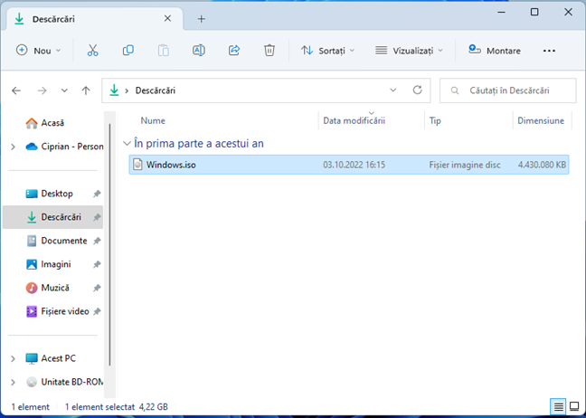Click the pin icon next to Imagini
Screen dimensions: 586x418
pos(97,264)
